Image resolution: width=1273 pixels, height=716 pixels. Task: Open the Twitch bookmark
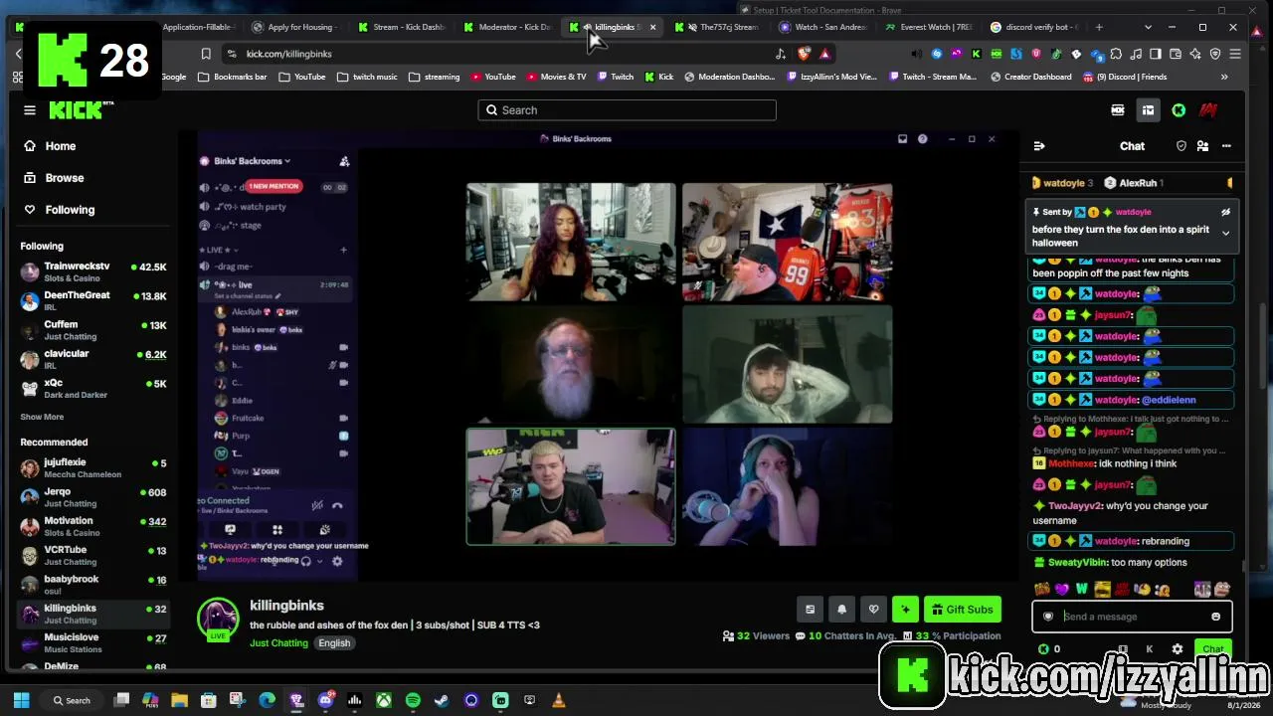[x=616, y=77]
